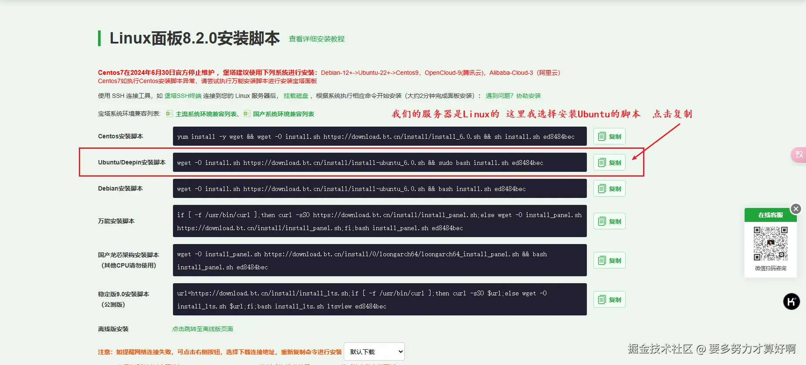Open the 堡塔SSH终端 link
806x365 pixels.
pyautogui.click(x=183, y=96)
